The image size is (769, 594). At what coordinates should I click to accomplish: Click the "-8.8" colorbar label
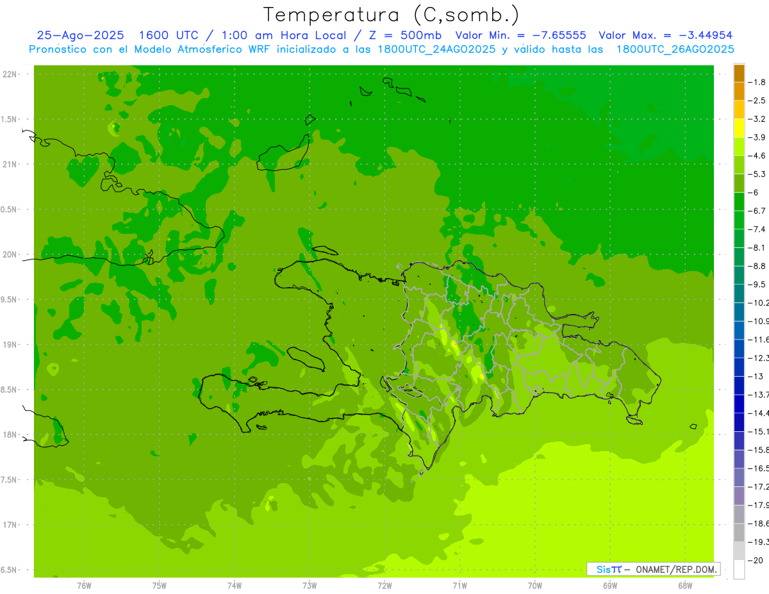(x=757, y=266)
